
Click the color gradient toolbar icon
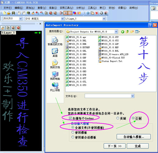(75, 13)
